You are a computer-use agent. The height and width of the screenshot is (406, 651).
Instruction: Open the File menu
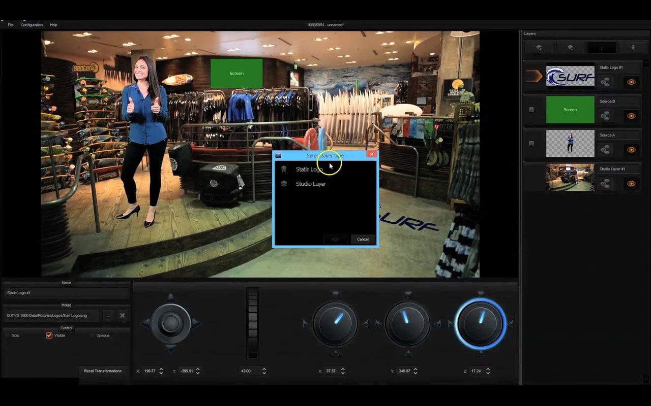click(x=10, y=24)
